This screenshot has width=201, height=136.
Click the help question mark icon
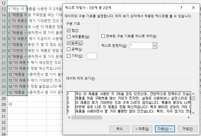(x=181, y=8)
